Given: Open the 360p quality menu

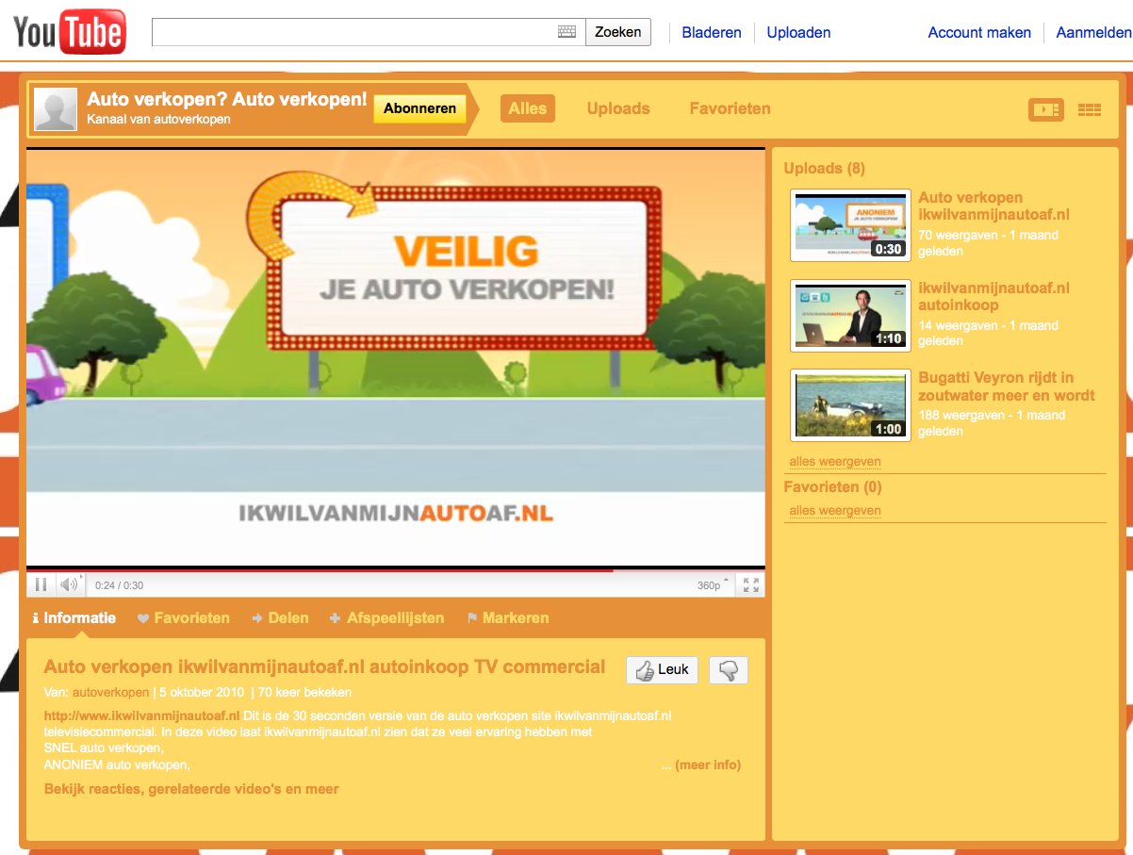Looking at the screenshot, I should coord(713,585).
